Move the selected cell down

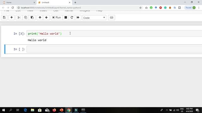click(46, 18)
